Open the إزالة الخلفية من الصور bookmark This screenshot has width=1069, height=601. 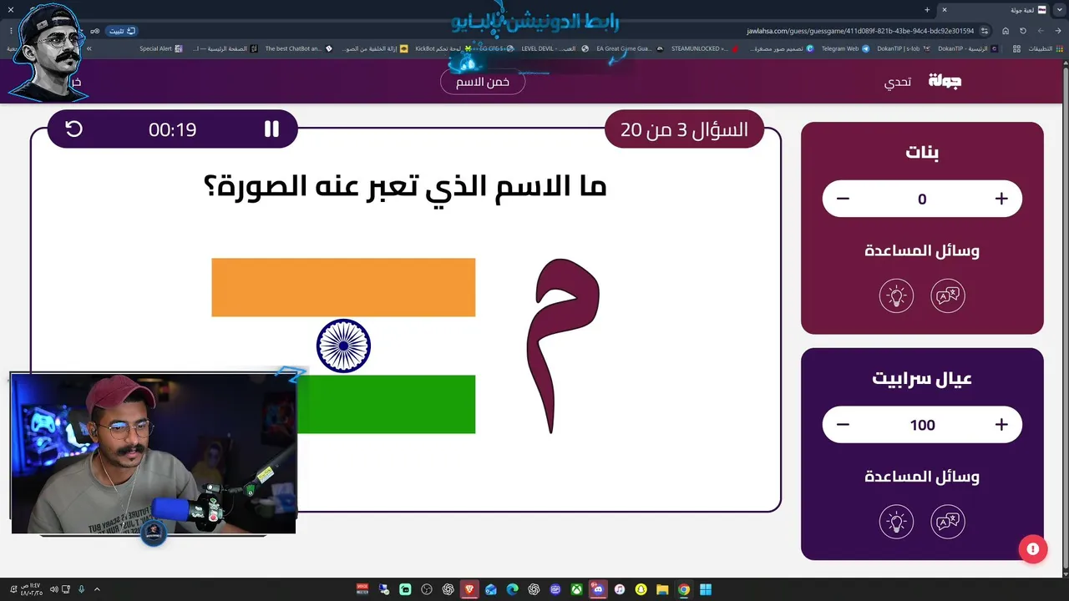tap(375, 48)
